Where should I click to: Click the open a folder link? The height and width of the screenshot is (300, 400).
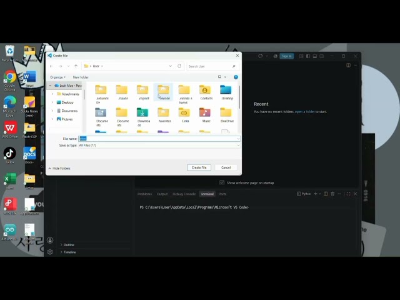coord(305,112)
